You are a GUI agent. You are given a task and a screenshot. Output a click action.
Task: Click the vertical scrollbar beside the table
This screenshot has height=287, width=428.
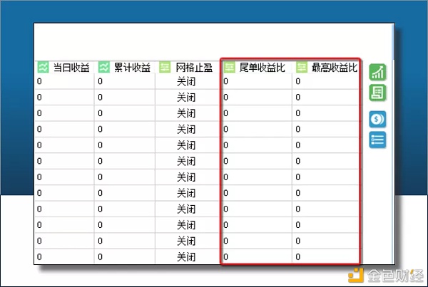click(x=393, y=144)
